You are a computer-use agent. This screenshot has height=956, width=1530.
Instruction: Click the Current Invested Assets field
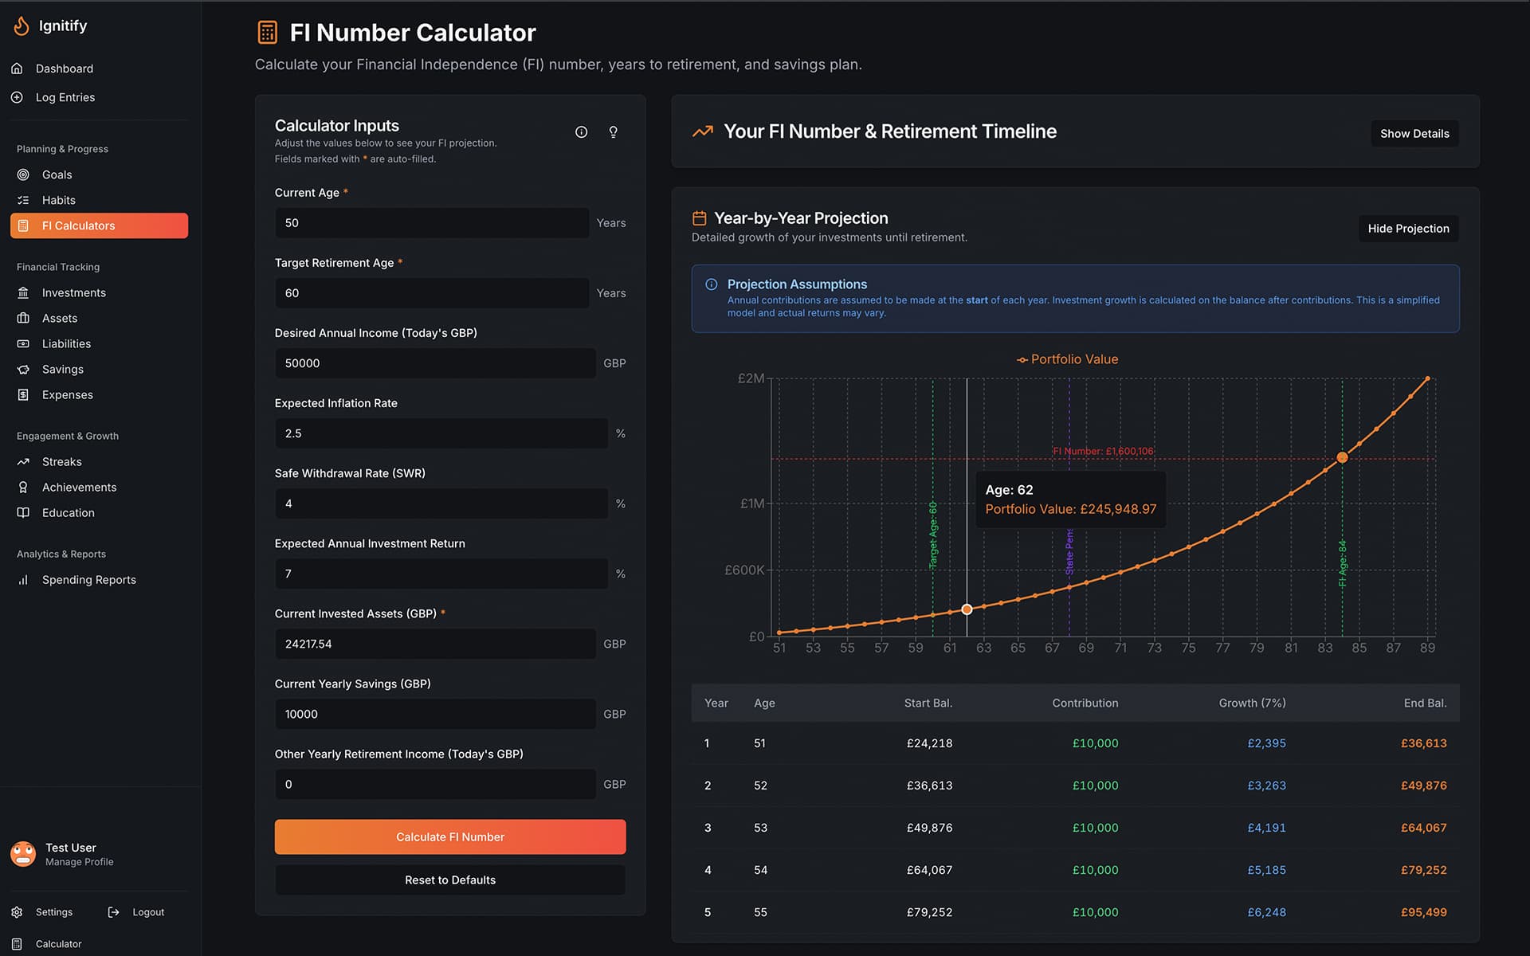point(435,644)
